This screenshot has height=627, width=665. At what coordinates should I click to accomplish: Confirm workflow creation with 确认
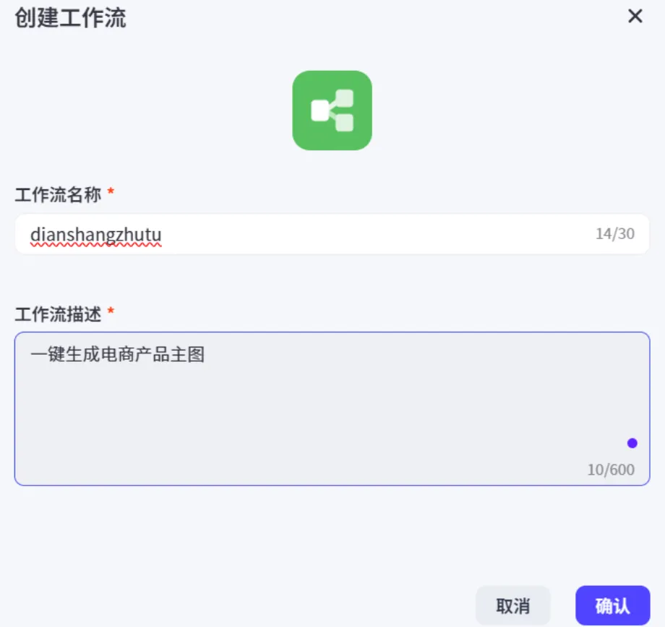point(612,606)
